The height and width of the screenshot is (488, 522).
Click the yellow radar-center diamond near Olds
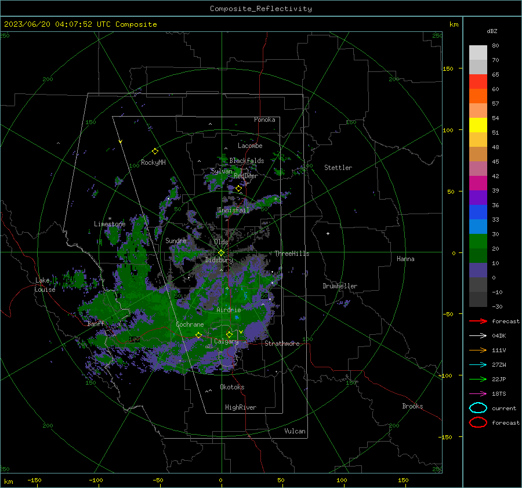221,253
